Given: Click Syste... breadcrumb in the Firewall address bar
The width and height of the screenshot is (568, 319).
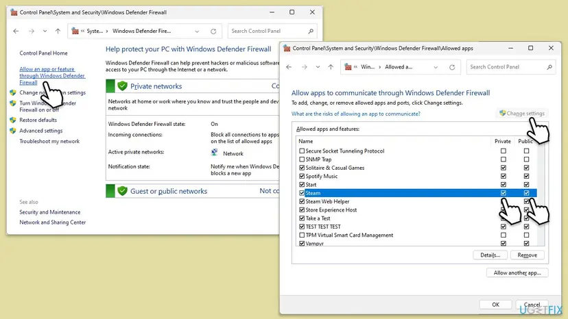Looking at the screenshot, I should [x=95, y=31].
